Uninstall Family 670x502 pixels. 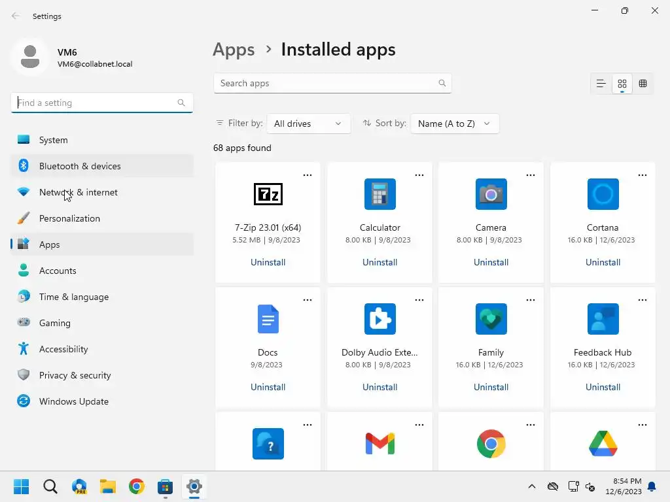coord(491,387)
